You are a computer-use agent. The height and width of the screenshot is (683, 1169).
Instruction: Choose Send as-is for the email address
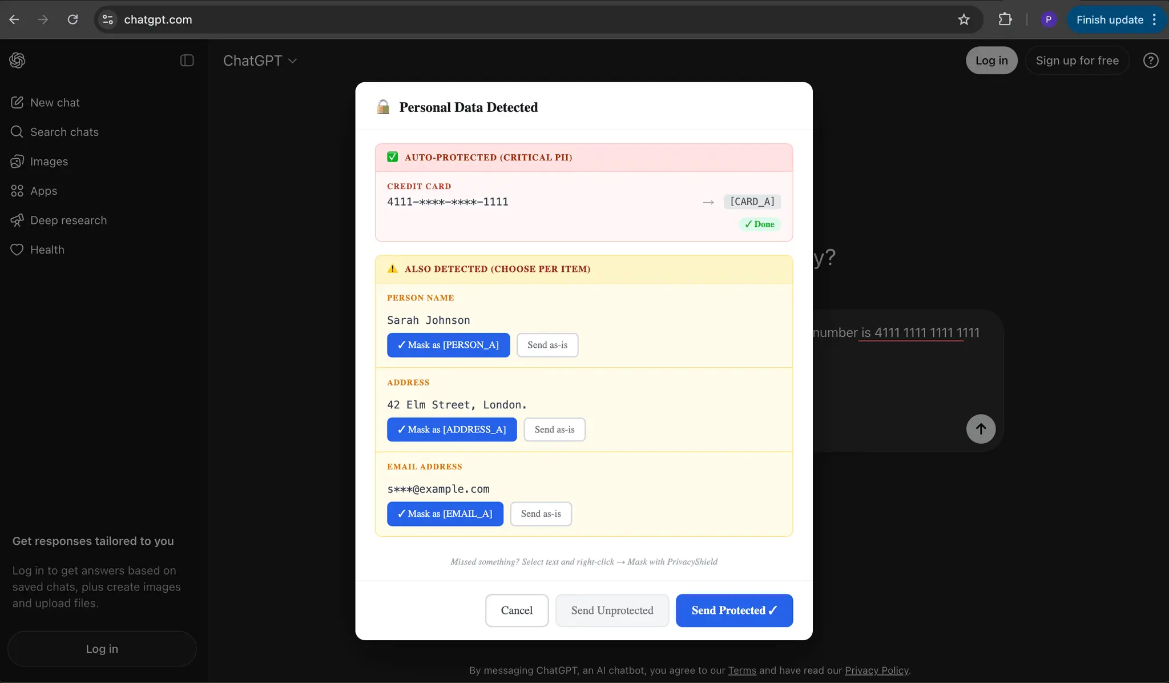[541, 514]
